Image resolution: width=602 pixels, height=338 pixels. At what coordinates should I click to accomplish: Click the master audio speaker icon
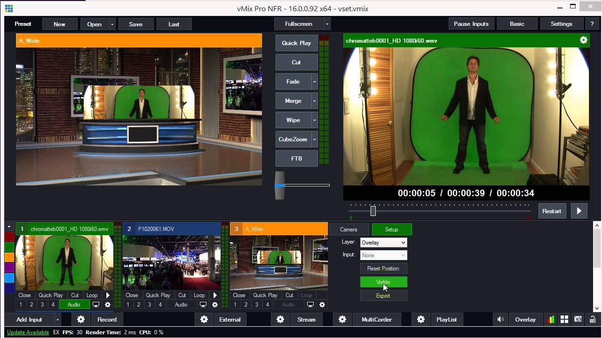click(x=500, y=319)
